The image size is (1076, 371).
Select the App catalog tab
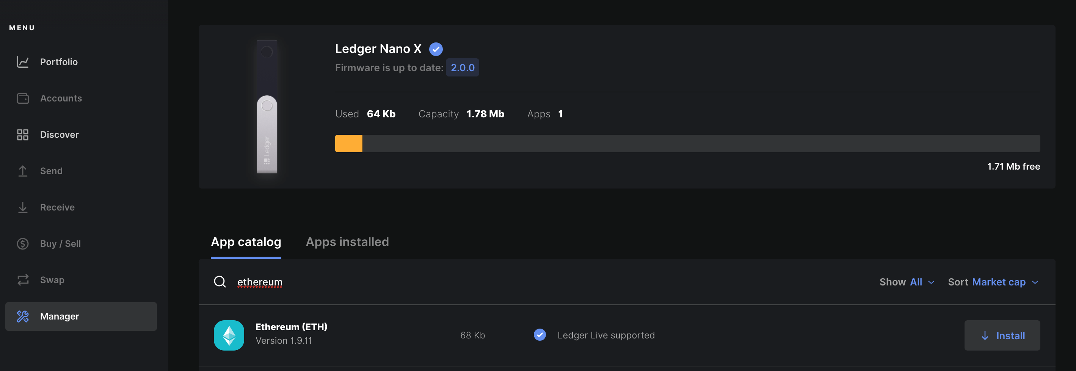pos(246,242)
